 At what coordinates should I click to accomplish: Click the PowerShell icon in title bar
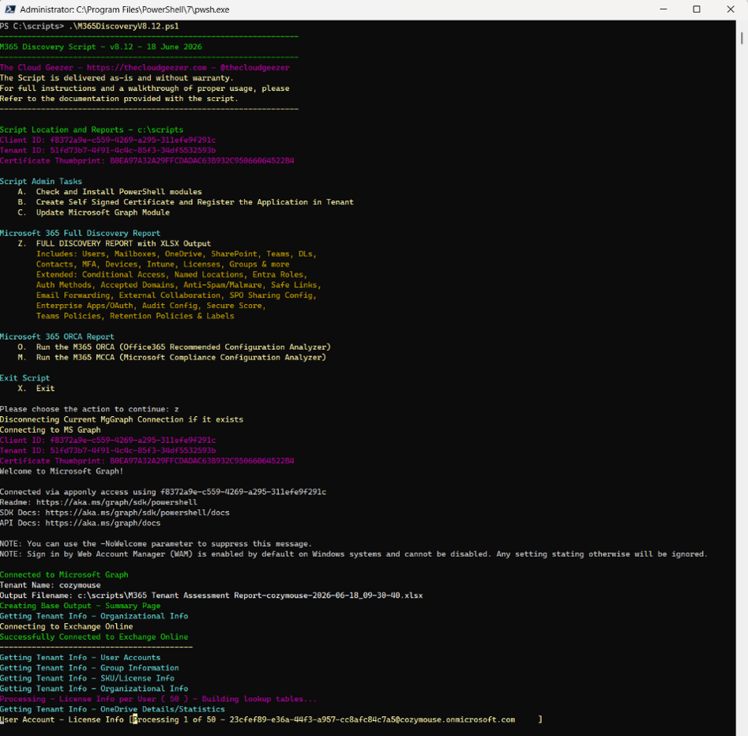click(x=9, y=9)
